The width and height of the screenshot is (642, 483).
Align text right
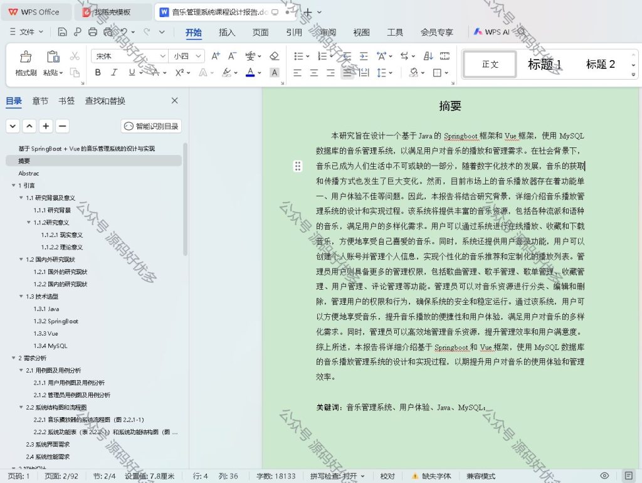(330, 73)
